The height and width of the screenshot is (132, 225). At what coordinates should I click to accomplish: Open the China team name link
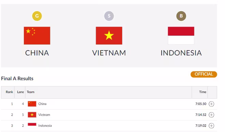[x=42, y=104]
